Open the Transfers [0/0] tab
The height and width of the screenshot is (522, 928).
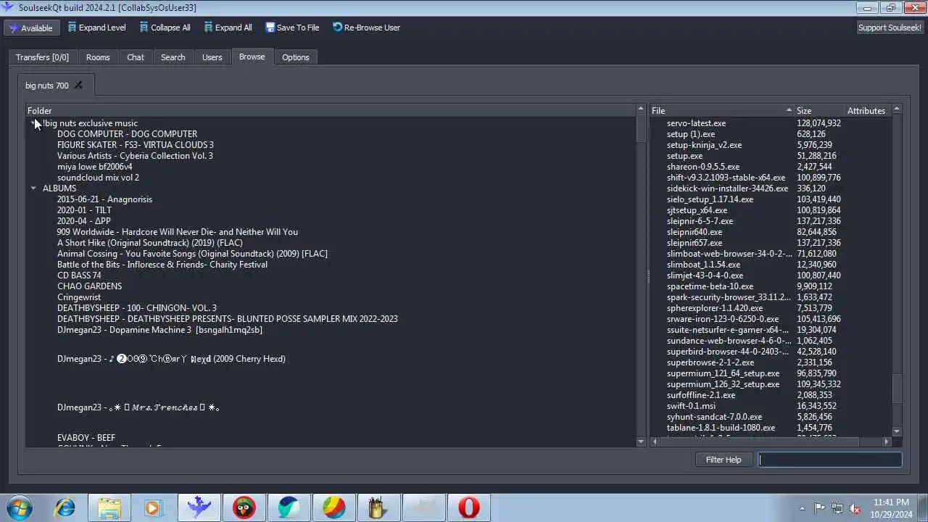tap(42, 57)
